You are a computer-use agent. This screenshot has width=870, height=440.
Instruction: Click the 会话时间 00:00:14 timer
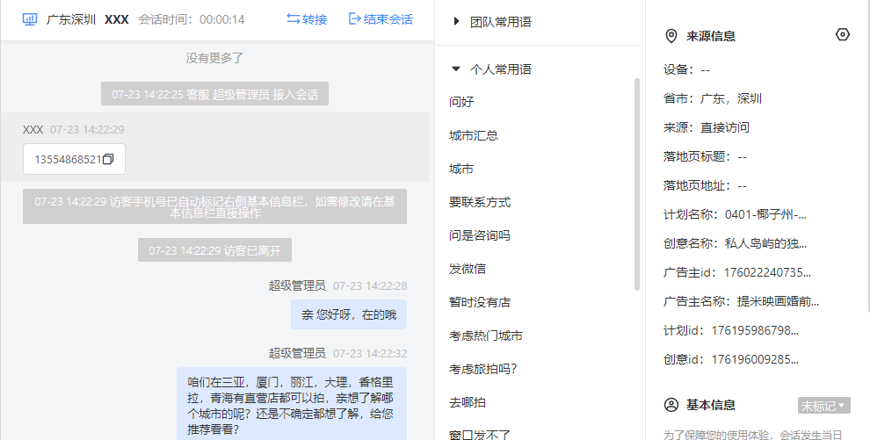[x=192, y=19]
